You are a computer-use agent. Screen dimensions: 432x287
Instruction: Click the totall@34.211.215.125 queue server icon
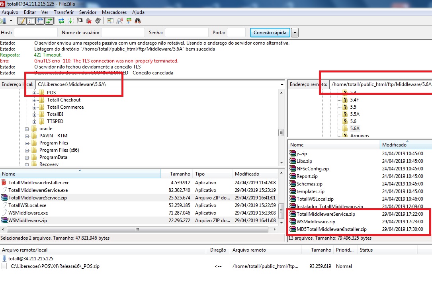(4, 258)
